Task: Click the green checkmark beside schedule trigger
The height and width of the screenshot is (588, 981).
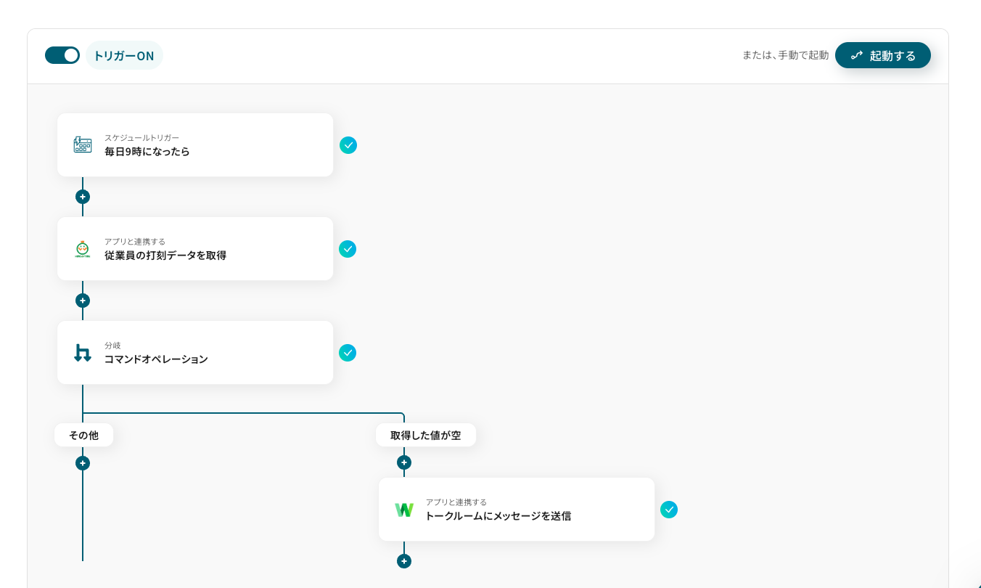Action: pos(348,145)
